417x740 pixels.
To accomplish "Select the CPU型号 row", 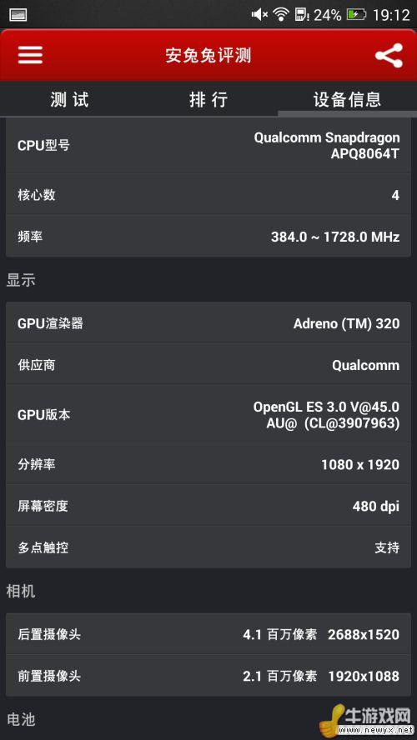I will (208, 145).
